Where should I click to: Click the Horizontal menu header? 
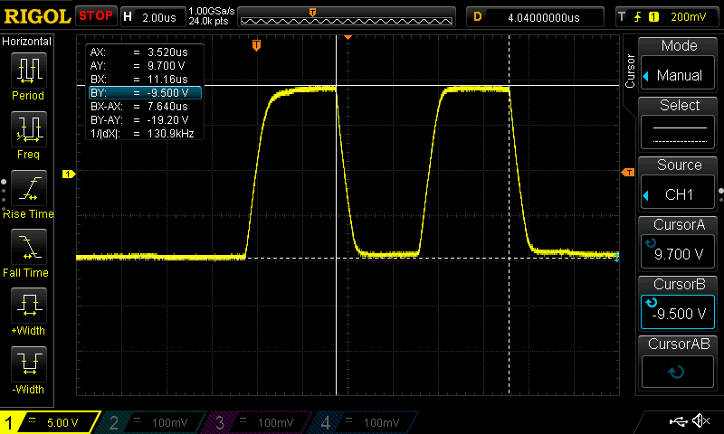(x=27, y=42)
